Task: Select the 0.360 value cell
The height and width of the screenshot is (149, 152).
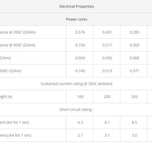Action: [134, 45]
